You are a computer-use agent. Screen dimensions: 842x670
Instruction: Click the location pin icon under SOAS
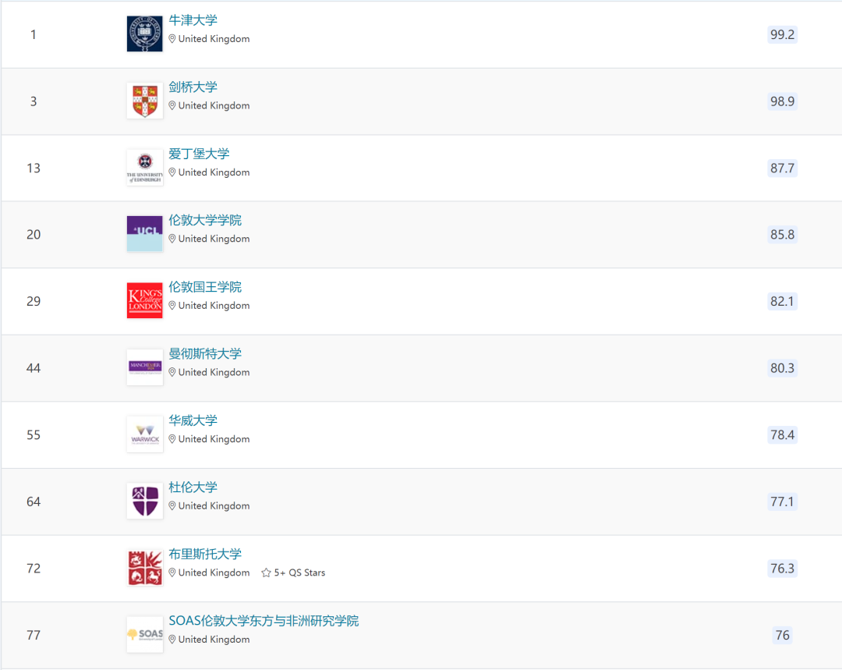(172, 640)
